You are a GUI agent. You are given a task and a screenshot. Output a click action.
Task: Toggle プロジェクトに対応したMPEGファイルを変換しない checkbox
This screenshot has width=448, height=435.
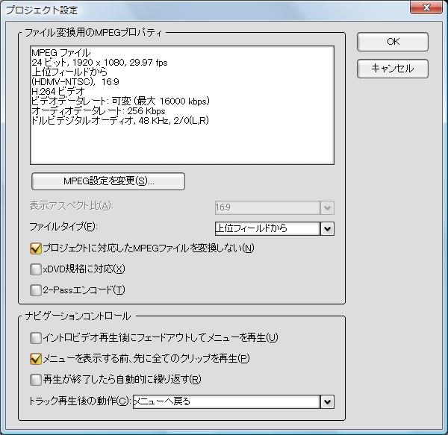click(36, 248)
